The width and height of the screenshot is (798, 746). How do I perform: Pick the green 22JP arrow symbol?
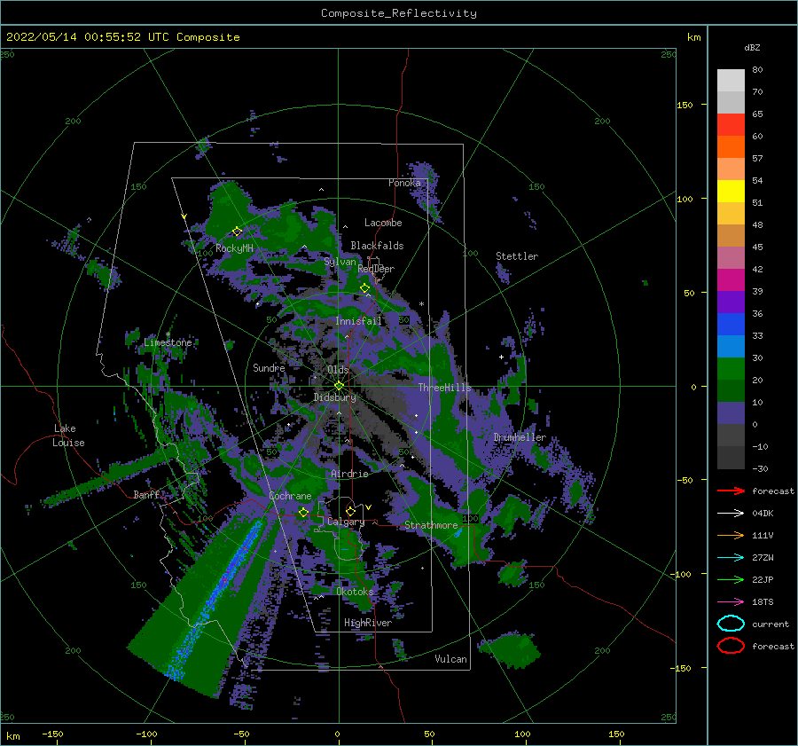(x=731, y=579)
